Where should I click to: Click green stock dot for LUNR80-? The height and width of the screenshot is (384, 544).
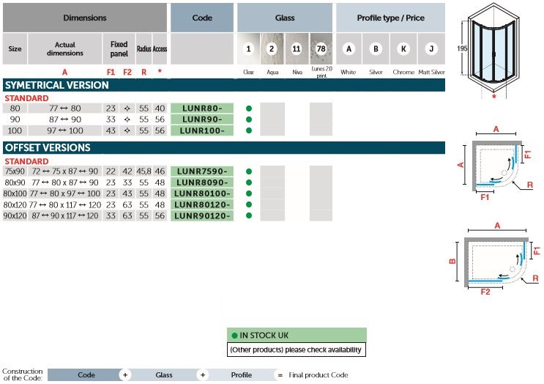click(x=249, y=108)
